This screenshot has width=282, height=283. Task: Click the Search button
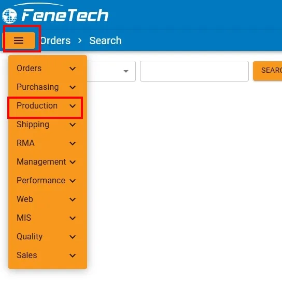(x=267, y=71)
